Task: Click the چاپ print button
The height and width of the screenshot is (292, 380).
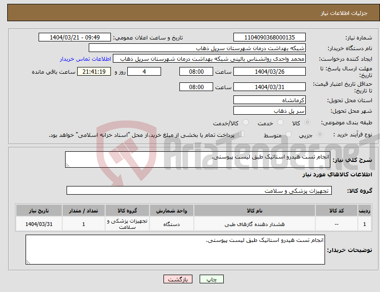Action: pos(212,279)
